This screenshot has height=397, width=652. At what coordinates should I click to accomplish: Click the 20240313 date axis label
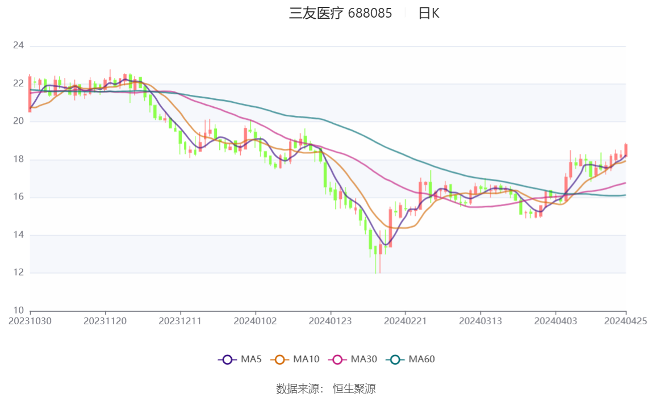tap(480, 321)
